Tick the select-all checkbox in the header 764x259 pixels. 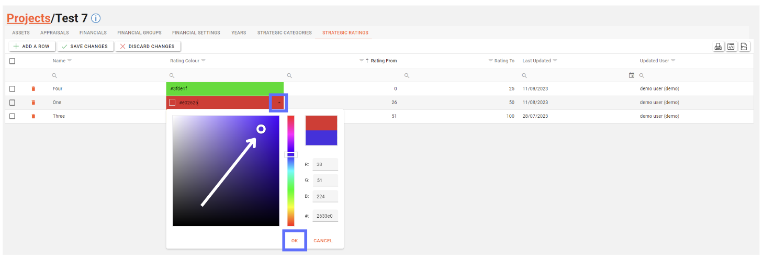click(x=13, y=61)
